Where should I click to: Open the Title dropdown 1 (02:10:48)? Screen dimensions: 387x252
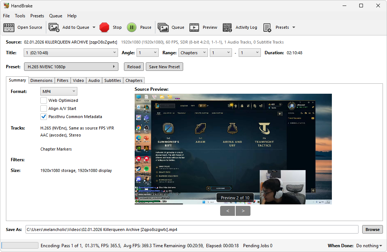71,53
